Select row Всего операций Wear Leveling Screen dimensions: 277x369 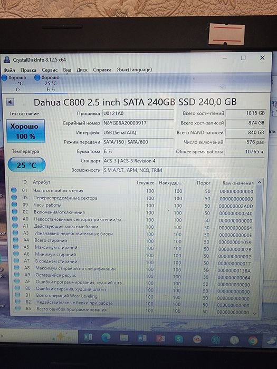pyautogui.click(x=133, y=296)
